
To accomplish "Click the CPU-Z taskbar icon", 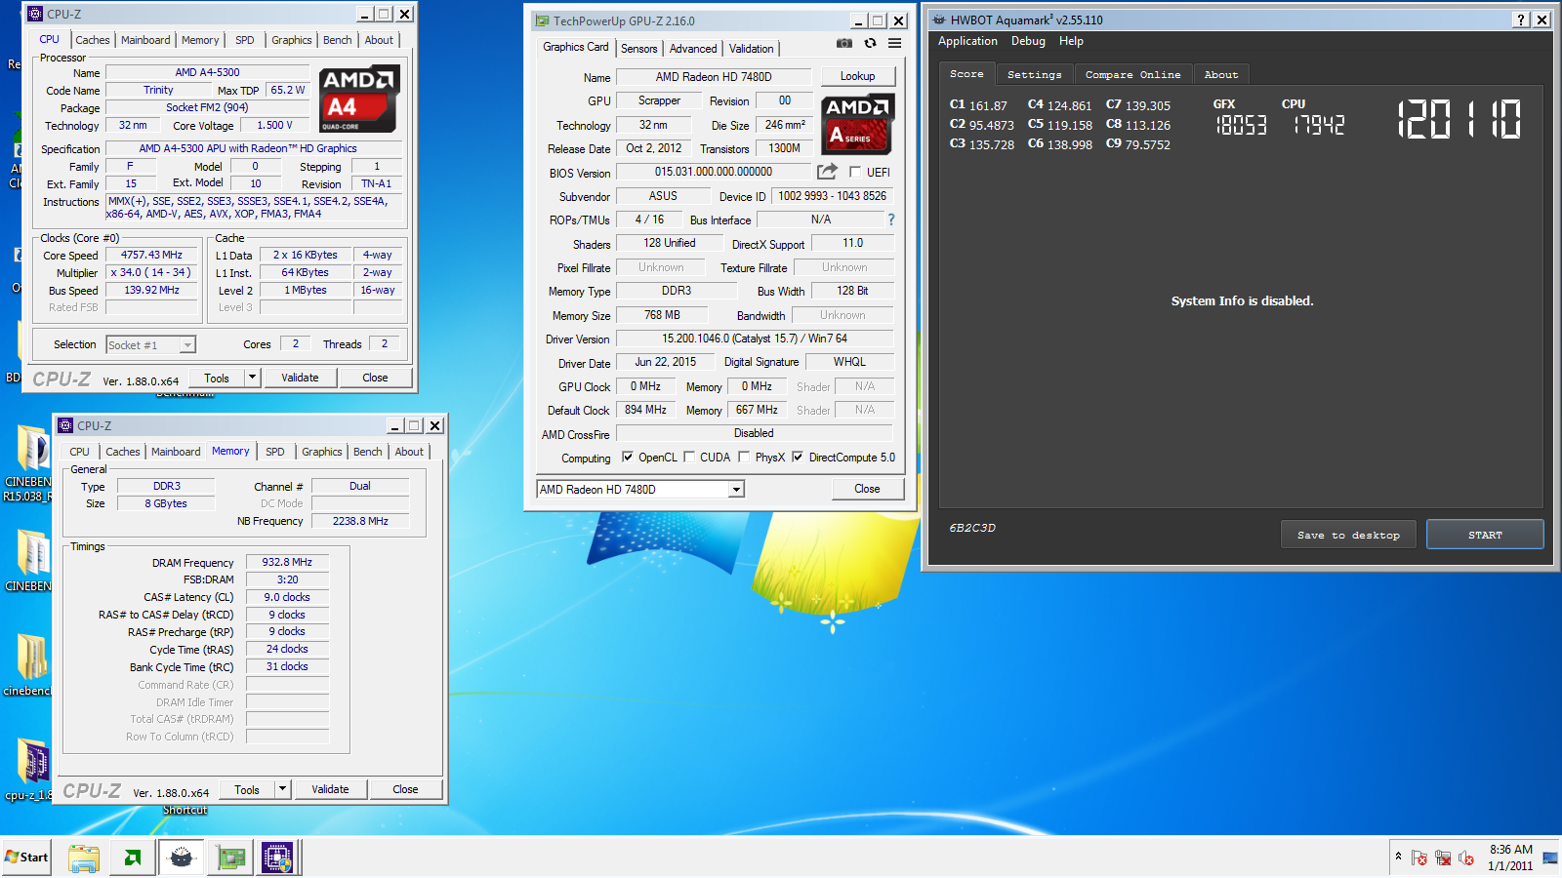I will click(x=277, y=858).
